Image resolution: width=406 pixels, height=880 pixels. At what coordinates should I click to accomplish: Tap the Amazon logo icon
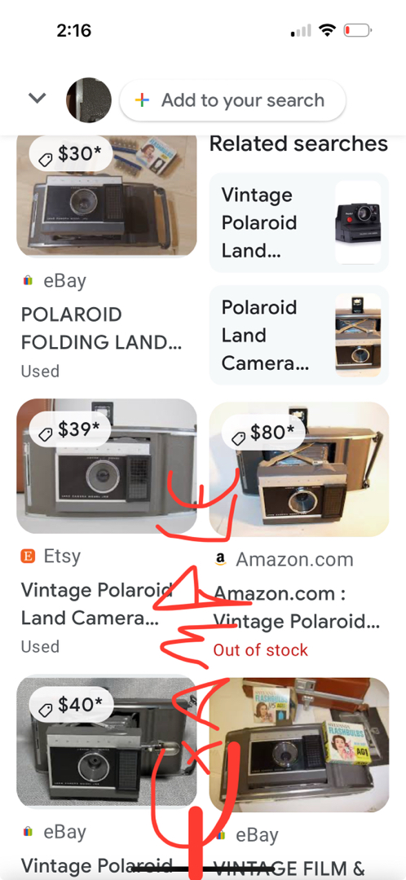coord(221,560)
